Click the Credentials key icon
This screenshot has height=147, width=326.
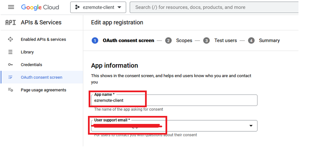(10, 65)
